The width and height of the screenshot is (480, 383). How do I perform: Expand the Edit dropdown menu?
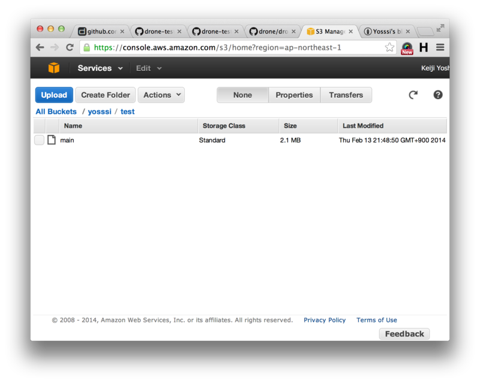click(149, 68)
